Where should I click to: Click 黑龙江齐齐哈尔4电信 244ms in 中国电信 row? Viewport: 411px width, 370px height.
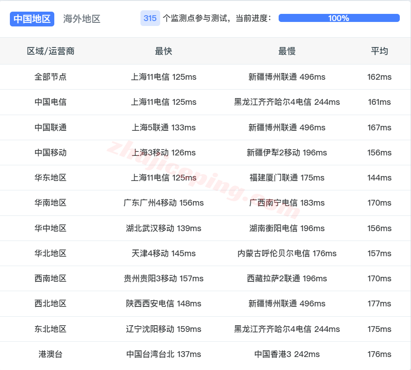287,102
